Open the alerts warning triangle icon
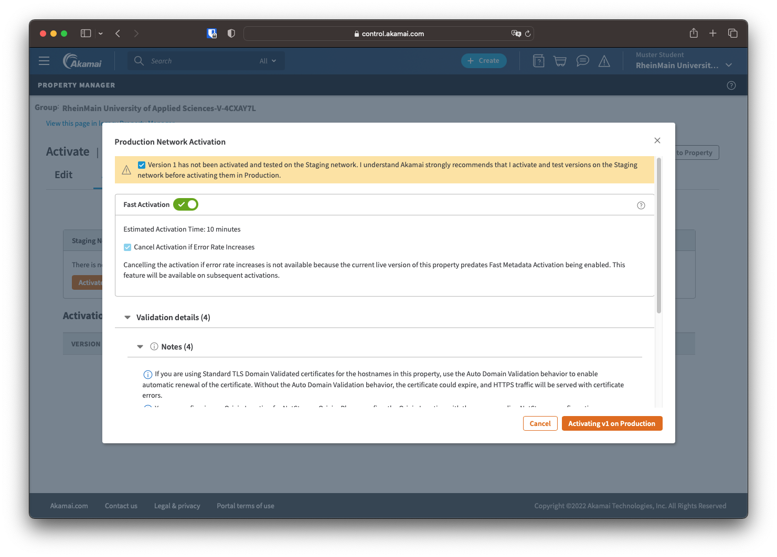Viewport: 777px width, 557px height. [x=604, y=61]
